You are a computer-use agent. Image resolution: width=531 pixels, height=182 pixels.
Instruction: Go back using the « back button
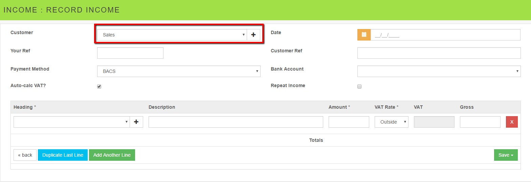click(x=25, y=155)
